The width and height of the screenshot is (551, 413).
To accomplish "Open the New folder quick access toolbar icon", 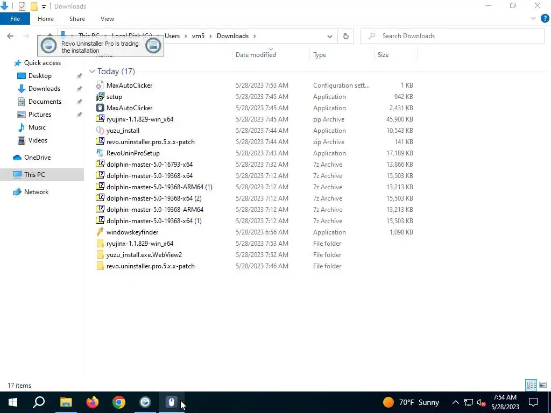I will (x=34, y=6).
